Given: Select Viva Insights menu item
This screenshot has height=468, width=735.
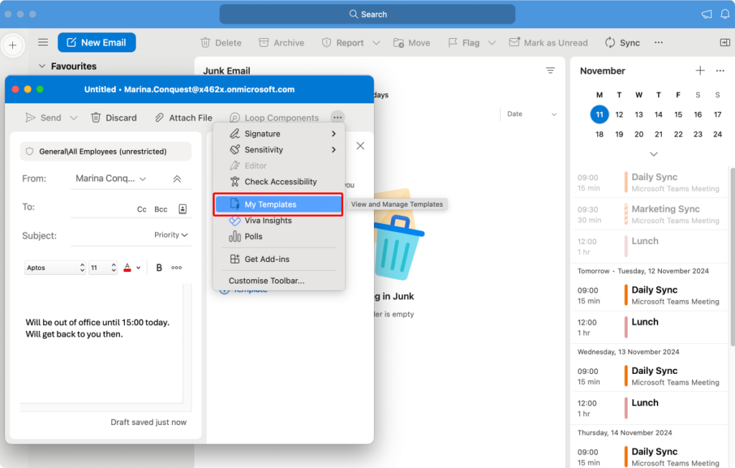Looking at the screenshot, I should [x=279, y=220].
